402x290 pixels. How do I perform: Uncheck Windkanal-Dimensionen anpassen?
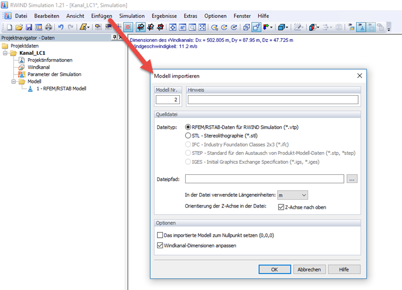point(160,246)
